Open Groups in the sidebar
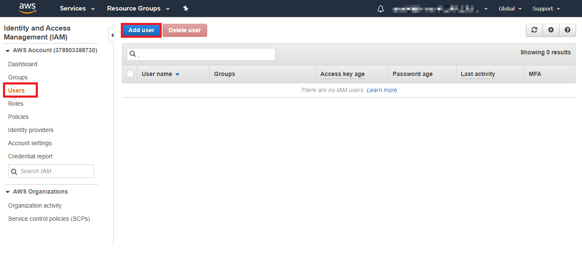This screenshot has width=582, height=256. 18,77
